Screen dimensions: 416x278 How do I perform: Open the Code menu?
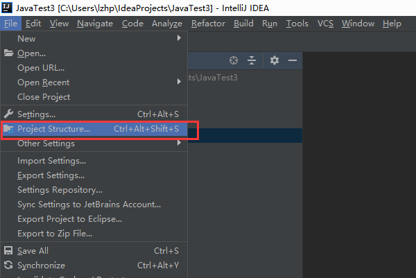pyautogui.click(x=132, y=24)
